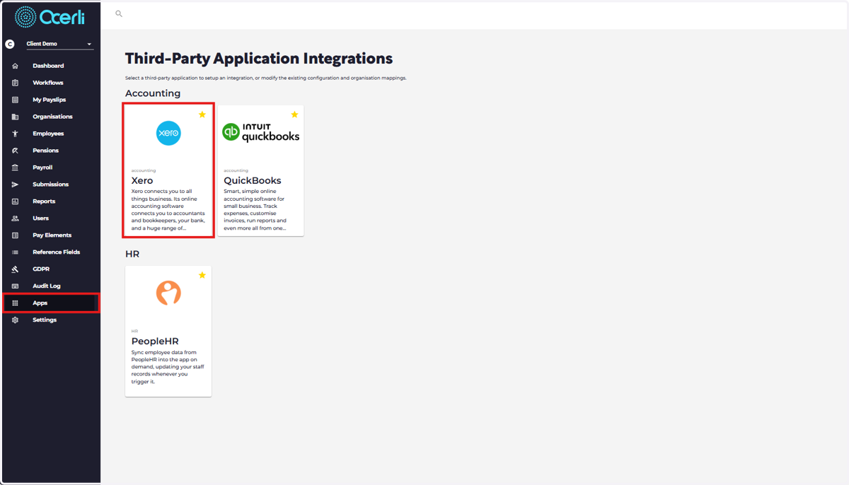Click the search magnifier icon

[x=119, y=13]
